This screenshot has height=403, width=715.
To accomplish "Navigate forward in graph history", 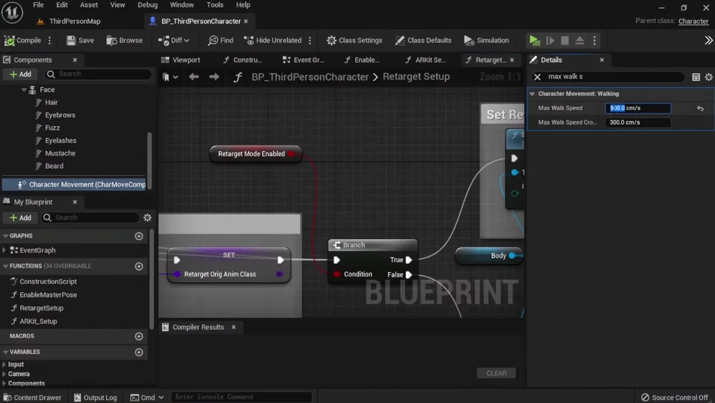I will click(x=214, y=77).
